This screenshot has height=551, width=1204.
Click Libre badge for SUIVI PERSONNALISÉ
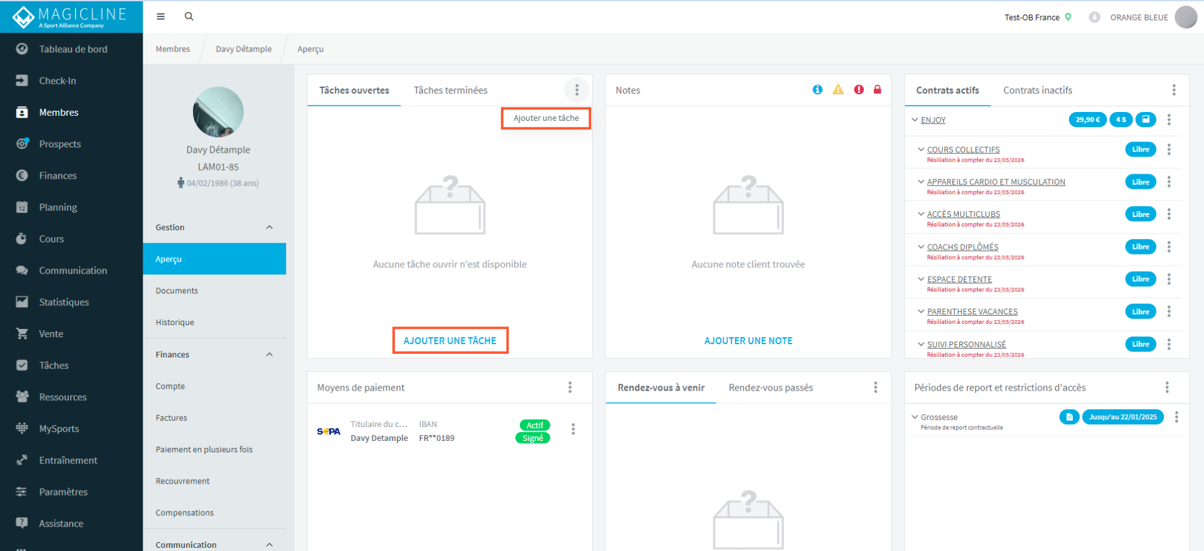(x=1141, y=344)
